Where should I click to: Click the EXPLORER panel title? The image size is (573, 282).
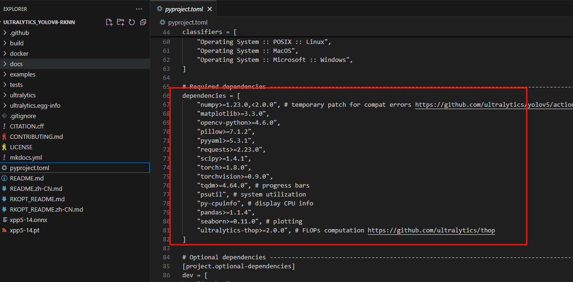click(15, 9)
